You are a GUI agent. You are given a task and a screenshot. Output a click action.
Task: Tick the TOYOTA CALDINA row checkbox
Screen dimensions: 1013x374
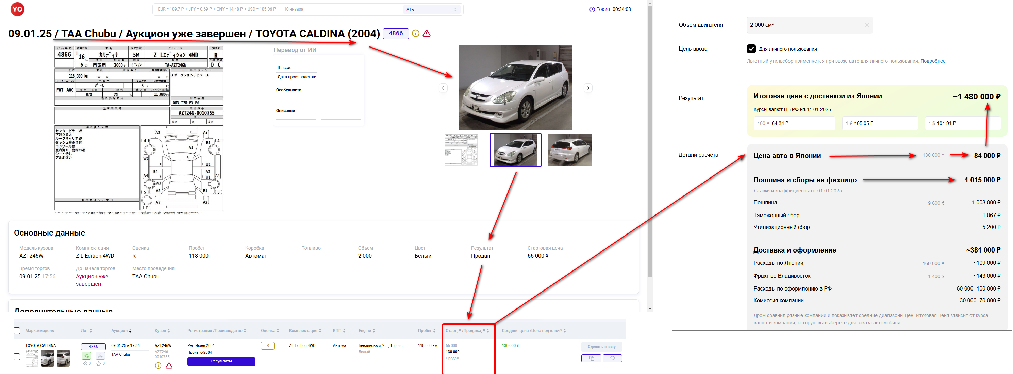point(17,357)
